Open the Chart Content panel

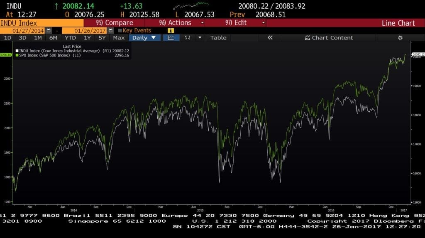[329, 38]
